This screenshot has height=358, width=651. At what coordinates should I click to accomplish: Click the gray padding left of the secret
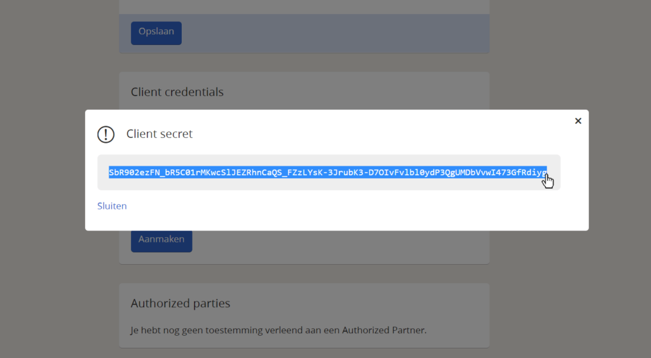point(103,173)
